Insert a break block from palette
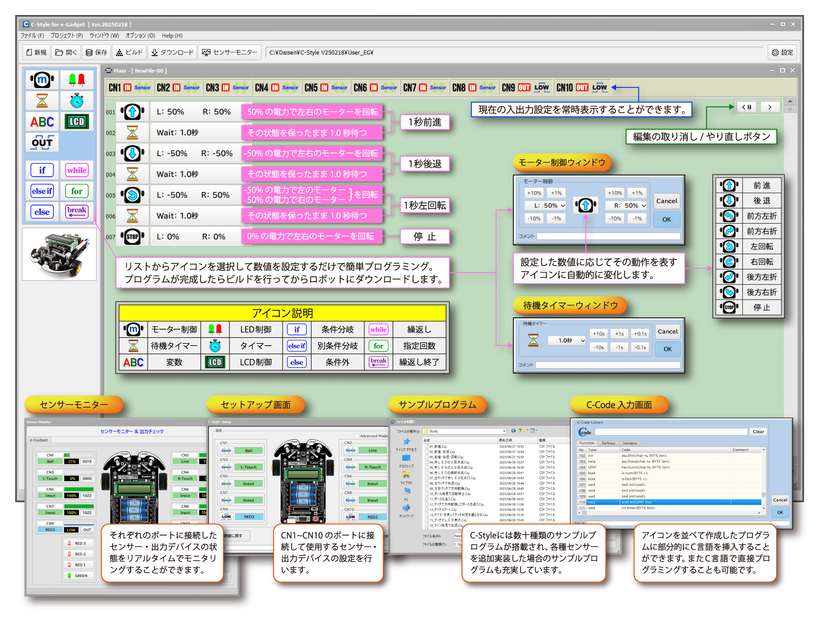The width and height of the screenshot is (819, 621). tap(76, 211)
